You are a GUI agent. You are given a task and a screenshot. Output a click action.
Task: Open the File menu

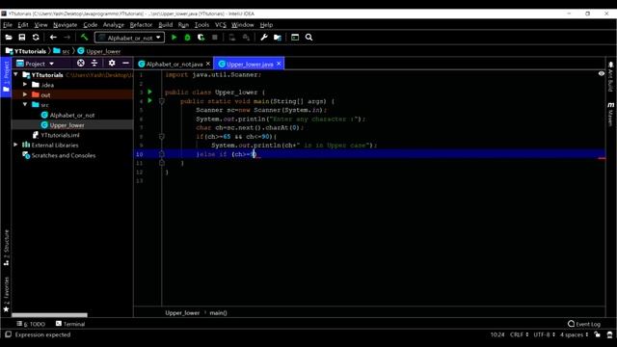pyautogui.click(x=8, y=24)
